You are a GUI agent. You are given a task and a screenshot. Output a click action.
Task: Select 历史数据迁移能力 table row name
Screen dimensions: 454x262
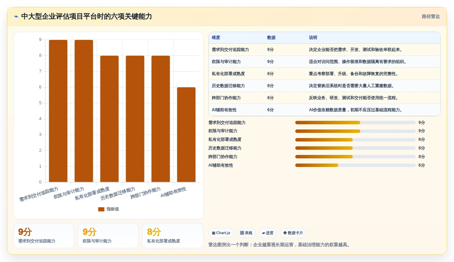pos(228,86)
